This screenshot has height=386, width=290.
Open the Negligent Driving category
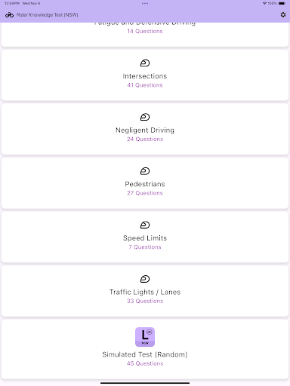(x=145, y=129)
